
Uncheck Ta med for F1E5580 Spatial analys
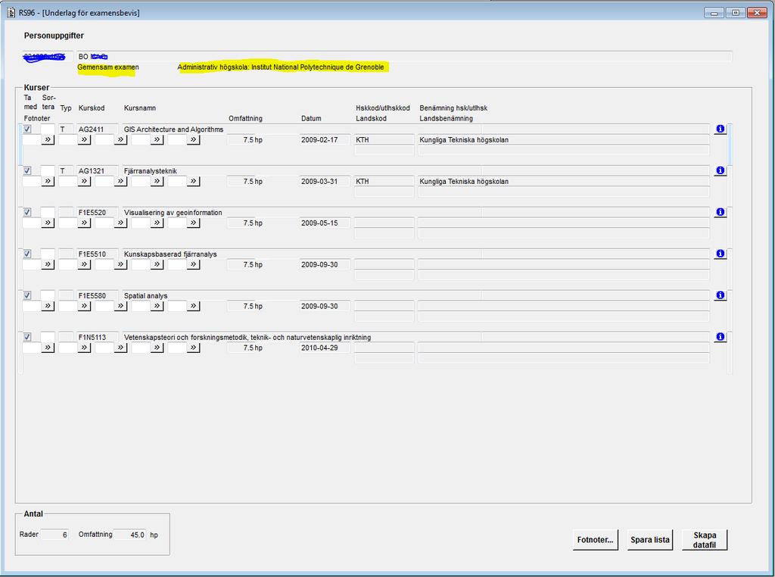27,295
